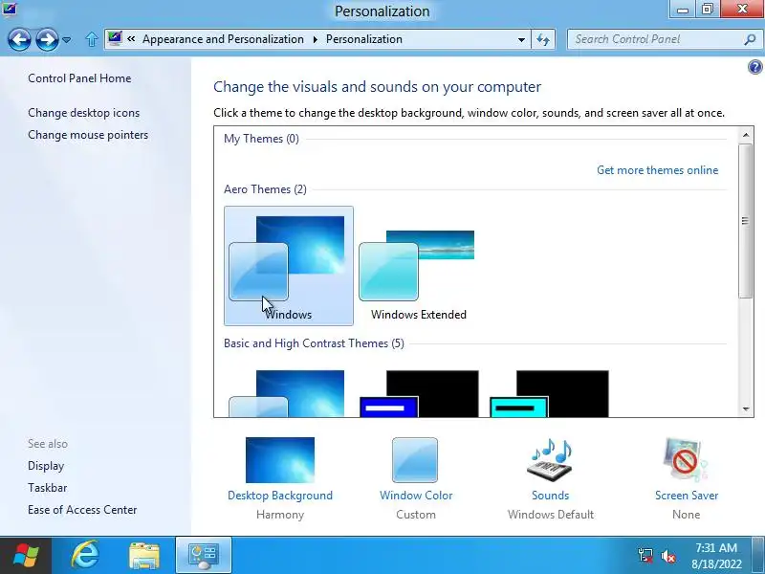Click the themes list scrollbar thumb
This screenshot has width=765, height=574.
point(745,221)
